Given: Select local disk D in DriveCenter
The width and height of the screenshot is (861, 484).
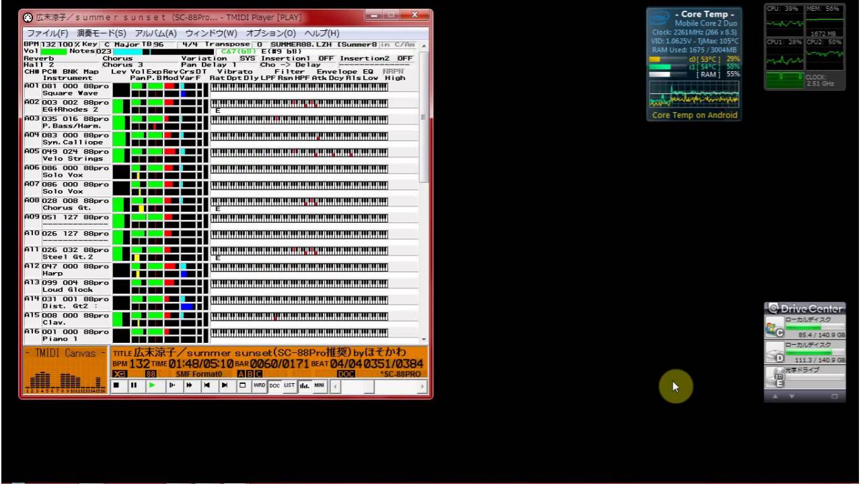Looking at the screenshot, I should click(804, 352).
